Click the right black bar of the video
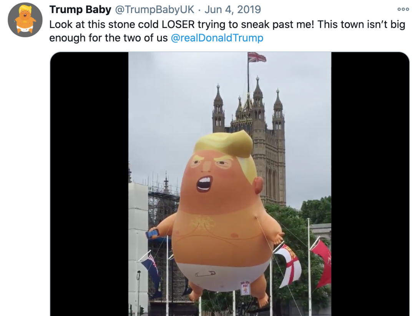This screenshot has height=316, width=415. pyautogui.click(x=370, y=184)
